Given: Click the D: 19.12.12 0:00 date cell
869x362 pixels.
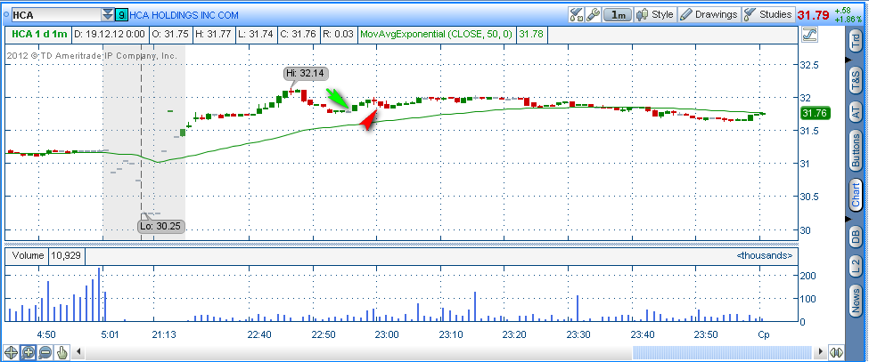Looking at the screenshot, I should click(109, 35).
